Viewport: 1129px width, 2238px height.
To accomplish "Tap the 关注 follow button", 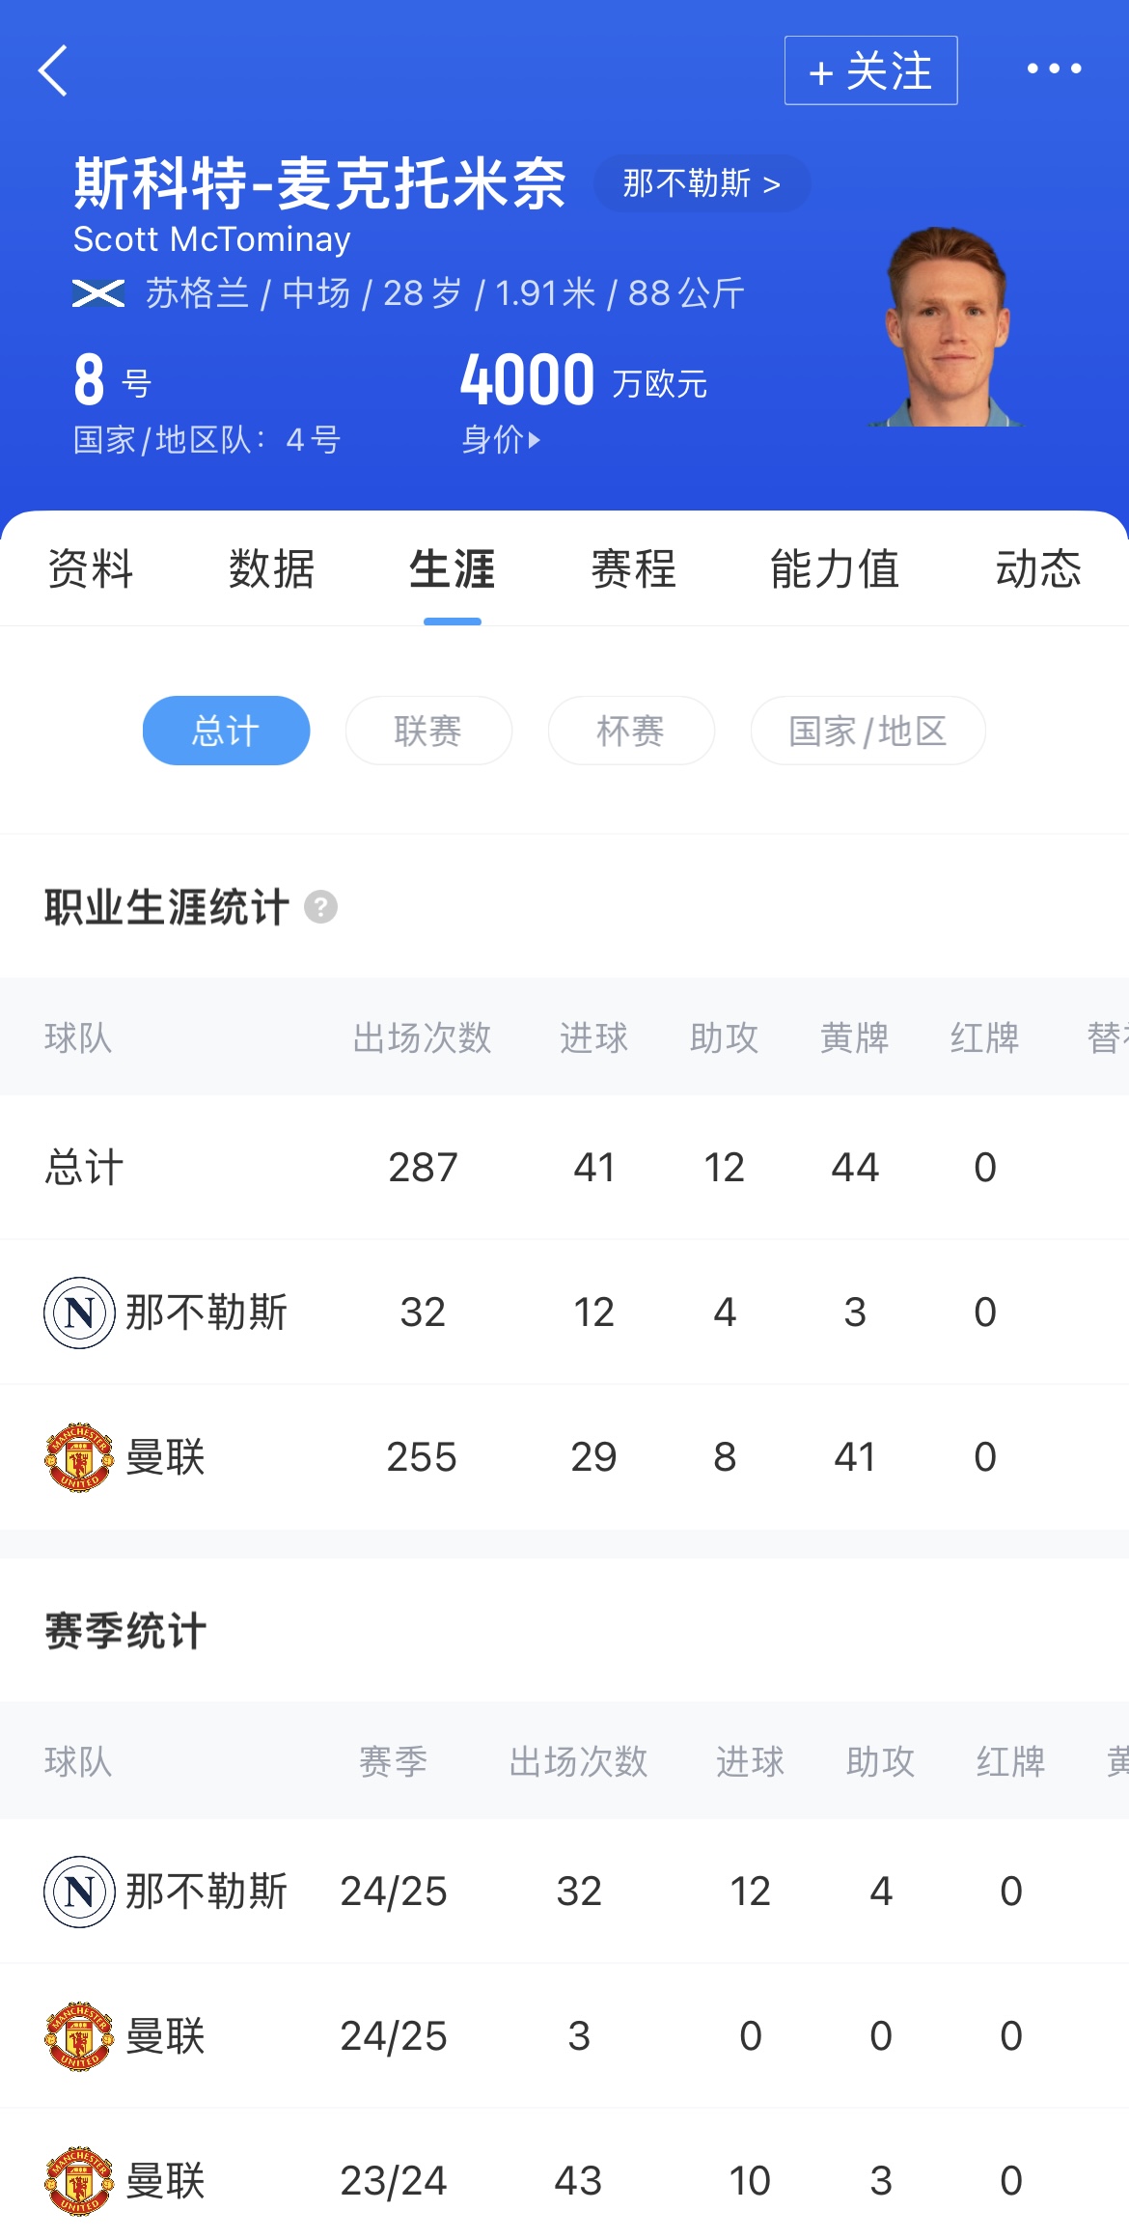I will coord(870,70).
